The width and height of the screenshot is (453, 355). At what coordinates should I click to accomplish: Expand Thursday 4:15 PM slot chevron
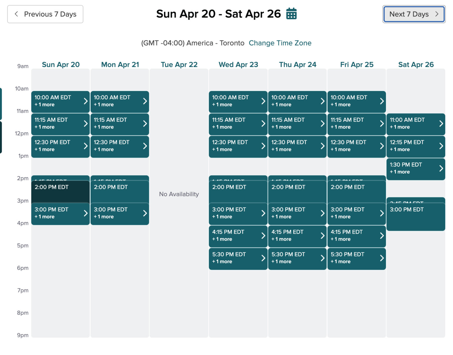(322, 236)
